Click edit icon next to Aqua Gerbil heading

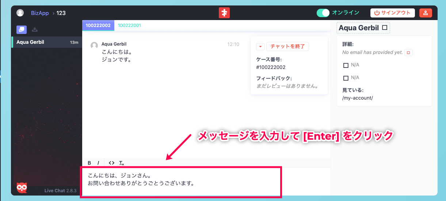pos(384,28)
